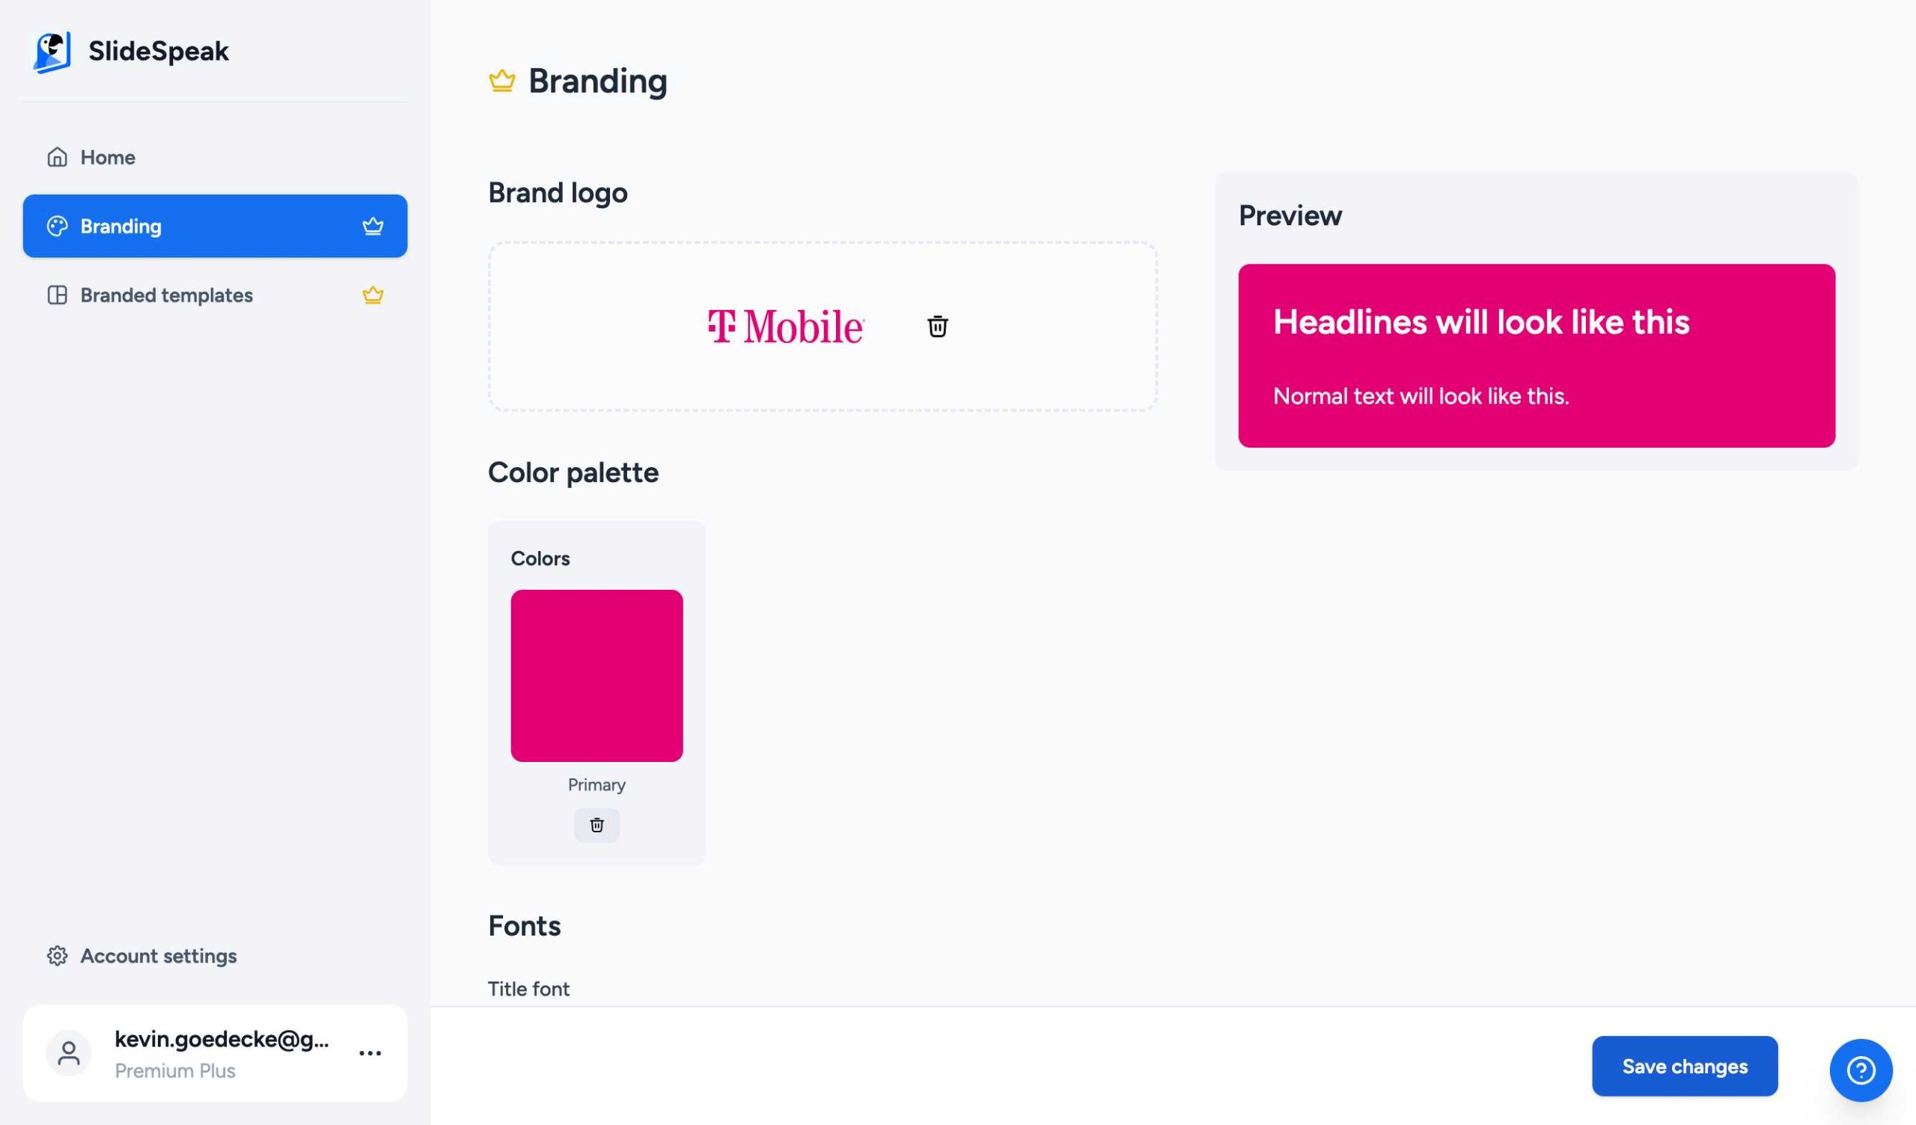Select the Primary color swatch

[x=596, y=676]
